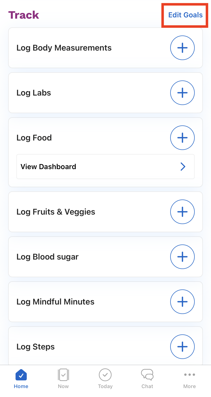Open the Home tab
211x397 pixels.
point(21,379)
